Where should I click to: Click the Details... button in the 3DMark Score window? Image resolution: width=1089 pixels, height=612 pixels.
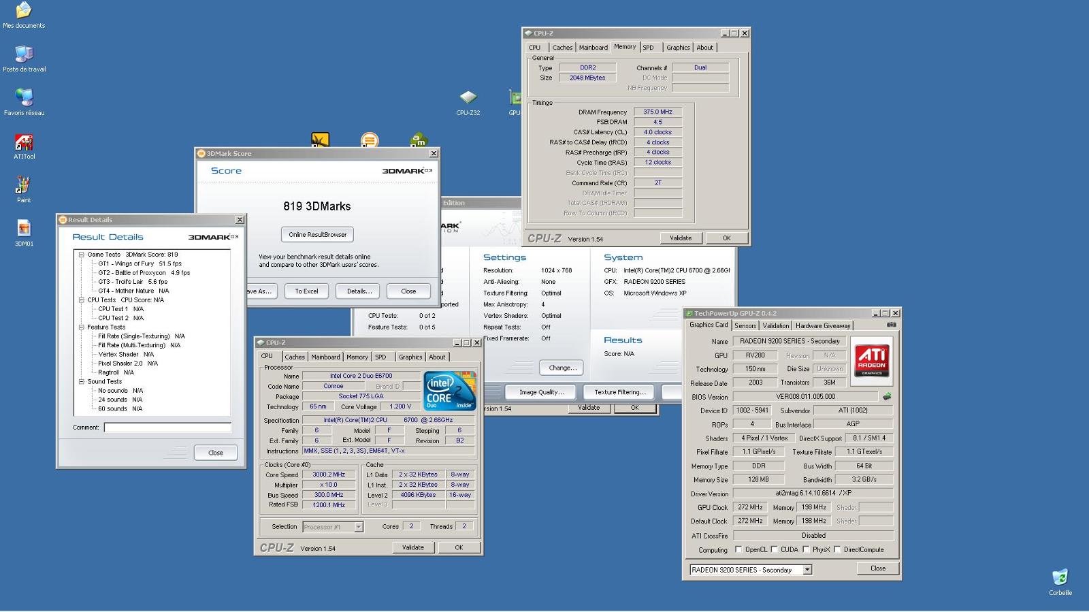click(359, 291)
